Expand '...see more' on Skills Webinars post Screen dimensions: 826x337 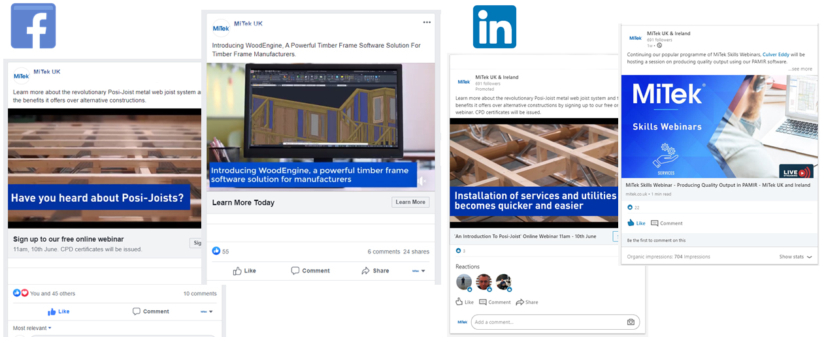click(x=800, y=69)
